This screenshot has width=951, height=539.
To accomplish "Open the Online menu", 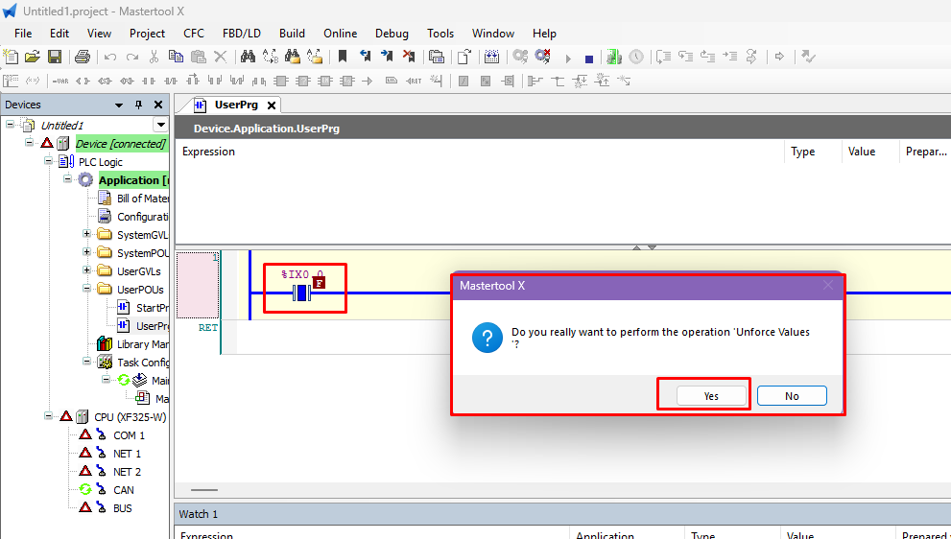I will coord(340,33).
